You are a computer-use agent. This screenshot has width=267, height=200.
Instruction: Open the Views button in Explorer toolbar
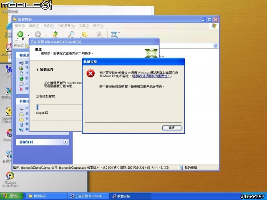[x=114, y=34]
